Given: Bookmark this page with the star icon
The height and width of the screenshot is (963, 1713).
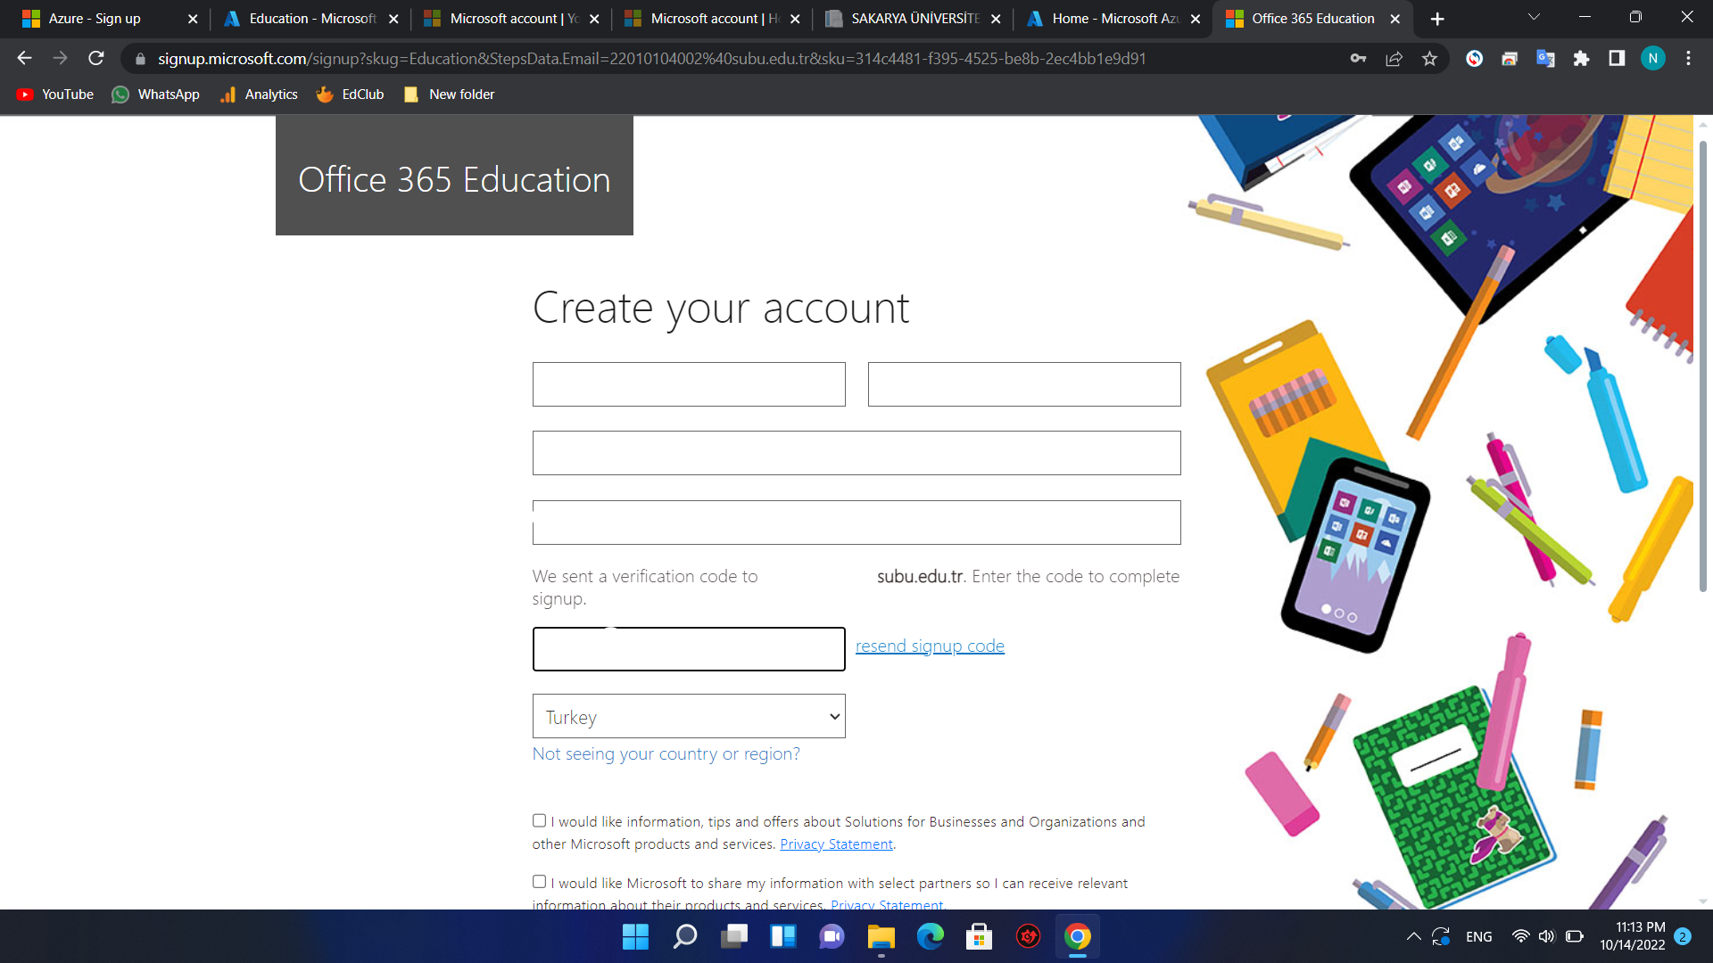Looking at the screenshot, I should tap(1429, 59).
